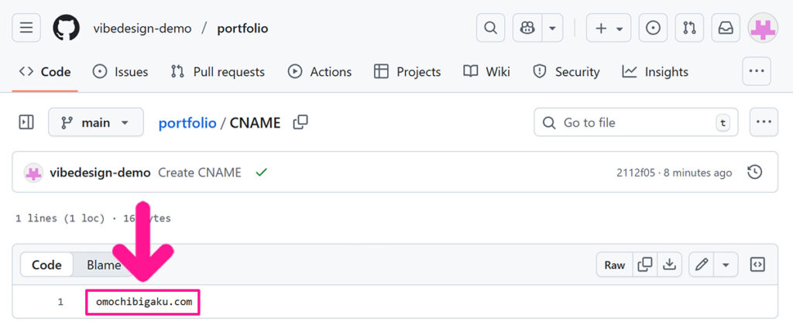Viewport: 793px width, 336px height.
Task: Open the hamburger navigation menu
Action: pos(26,29)
